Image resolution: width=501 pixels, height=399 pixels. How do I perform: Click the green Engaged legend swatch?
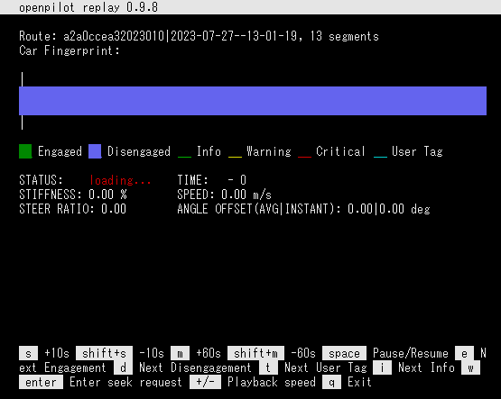[25, 151]
